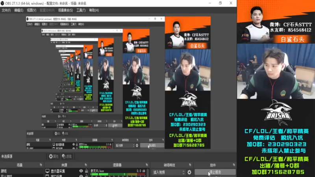
Task: Minimize the OBS window
Action: tap(210, 3)
